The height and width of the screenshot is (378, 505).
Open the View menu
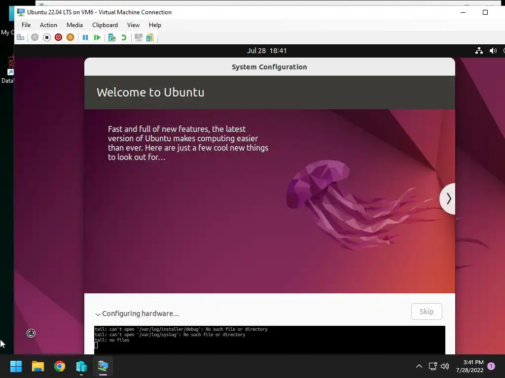[133, 25]
